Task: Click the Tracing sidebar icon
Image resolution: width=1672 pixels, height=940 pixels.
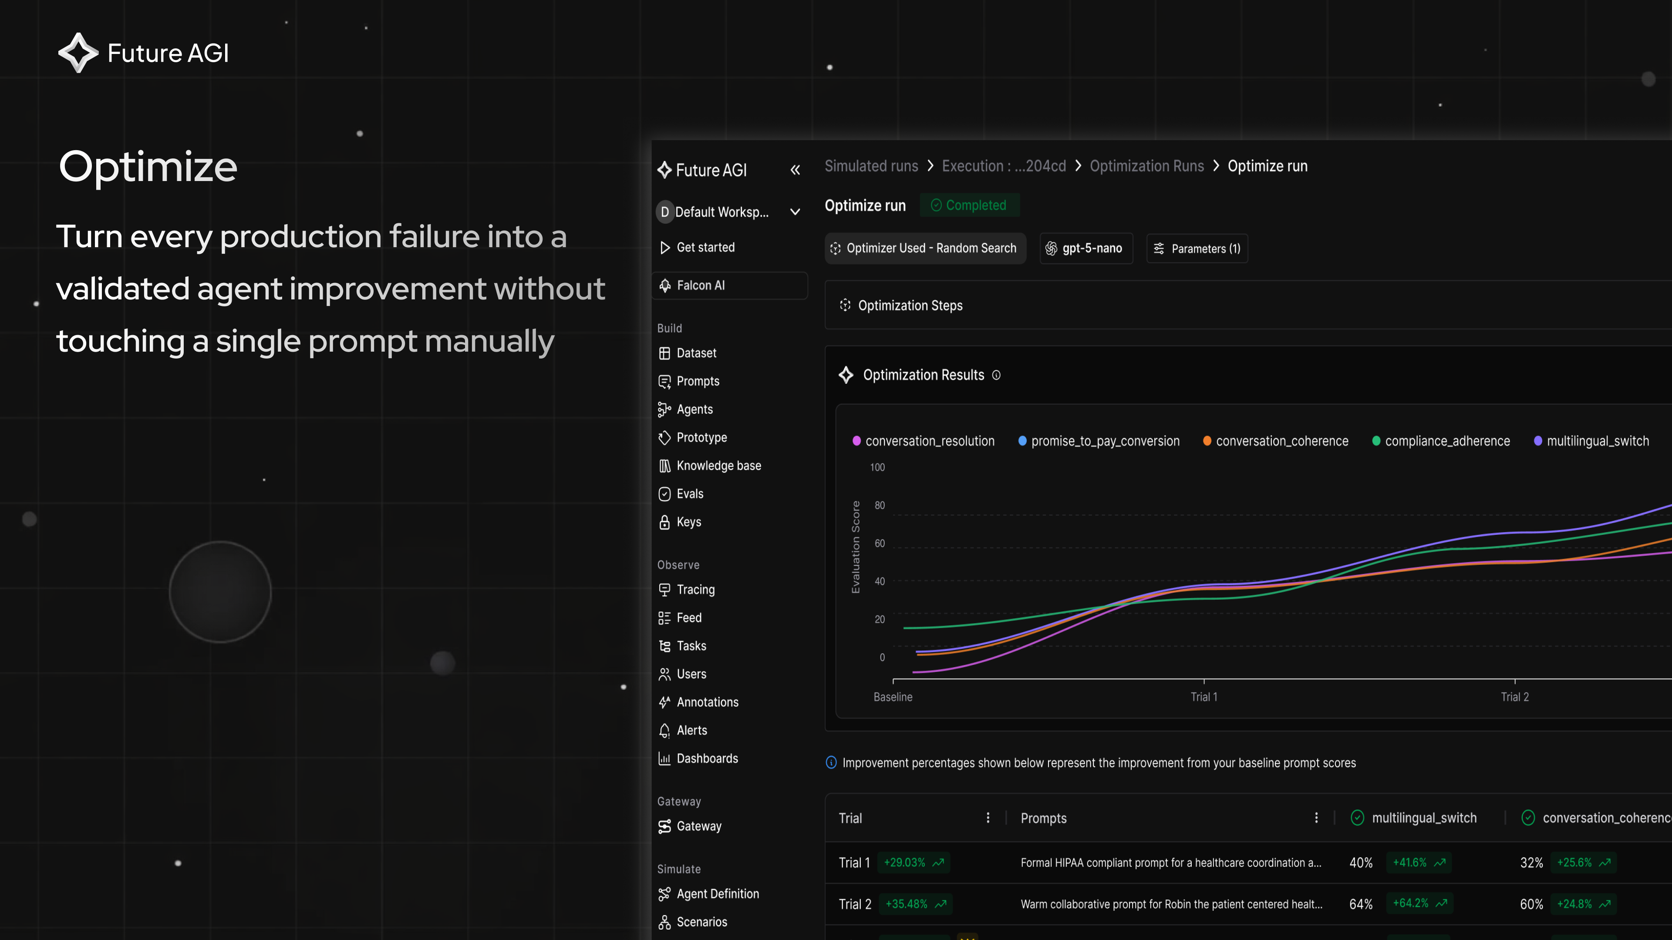Action: tap(664, 590)
